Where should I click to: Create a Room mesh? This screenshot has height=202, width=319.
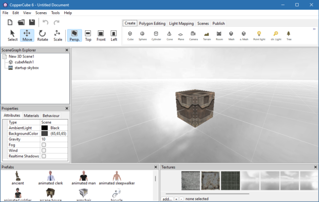(x=219, y=36)
